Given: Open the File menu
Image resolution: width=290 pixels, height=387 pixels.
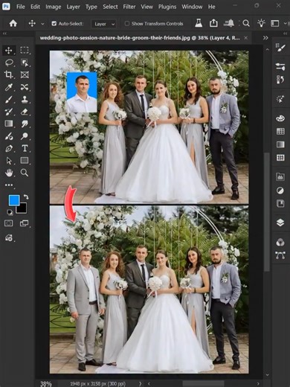Looking at the screenshot, I should point(21,7).
